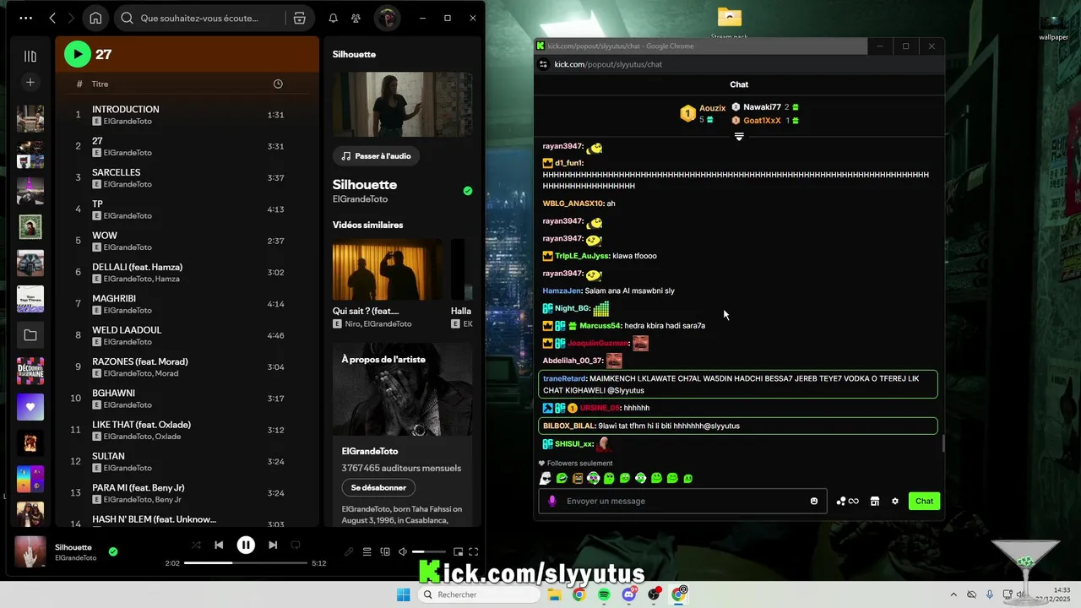The height and width of the screenshot is (608, 1081).
Task: Open Spotify from the Windows taskbar
Action: (x=605, y=594)
